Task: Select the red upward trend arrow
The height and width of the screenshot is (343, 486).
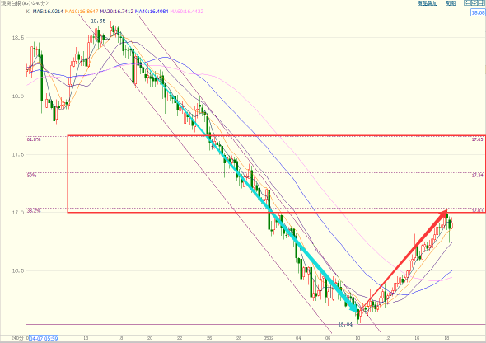Action: pos(404,259)
